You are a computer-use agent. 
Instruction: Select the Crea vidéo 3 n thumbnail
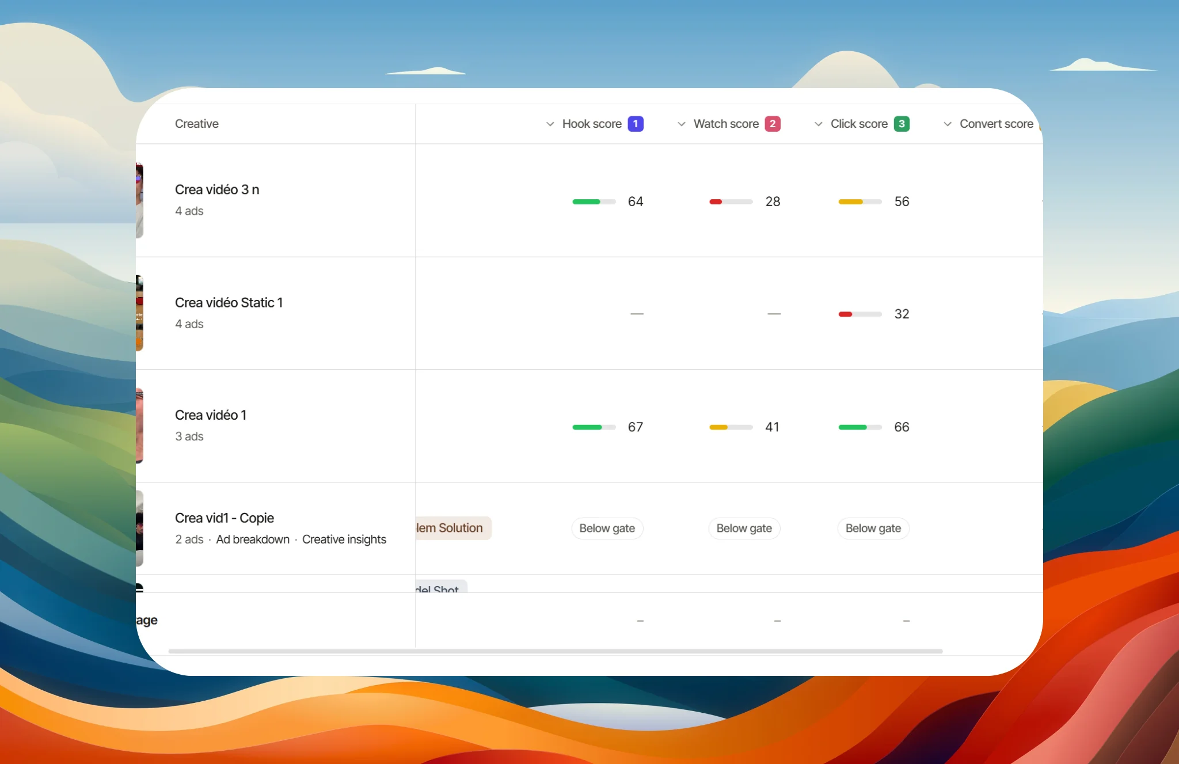pos(139,200)
